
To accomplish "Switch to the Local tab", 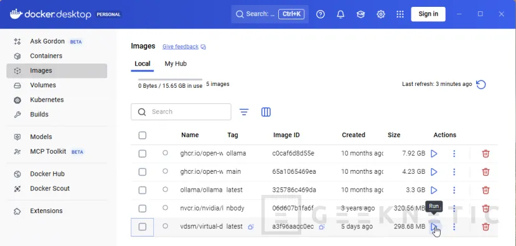I will (143, 64).
